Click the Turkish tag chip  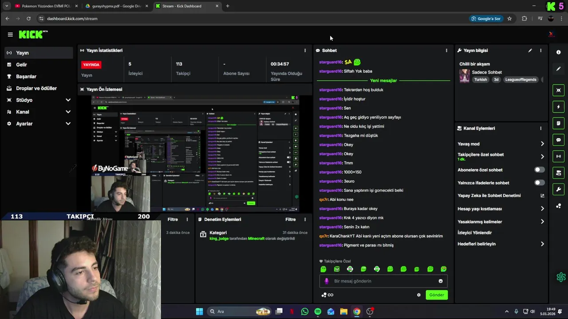(481, 80)
